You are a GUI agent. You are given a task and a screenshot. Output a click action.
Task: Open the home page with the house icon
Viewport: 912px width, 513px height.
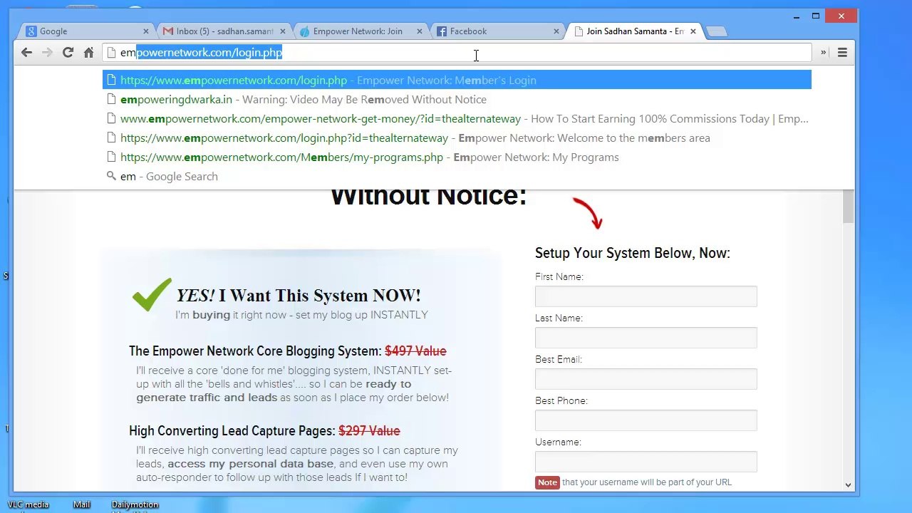click(x=88, y=53)
